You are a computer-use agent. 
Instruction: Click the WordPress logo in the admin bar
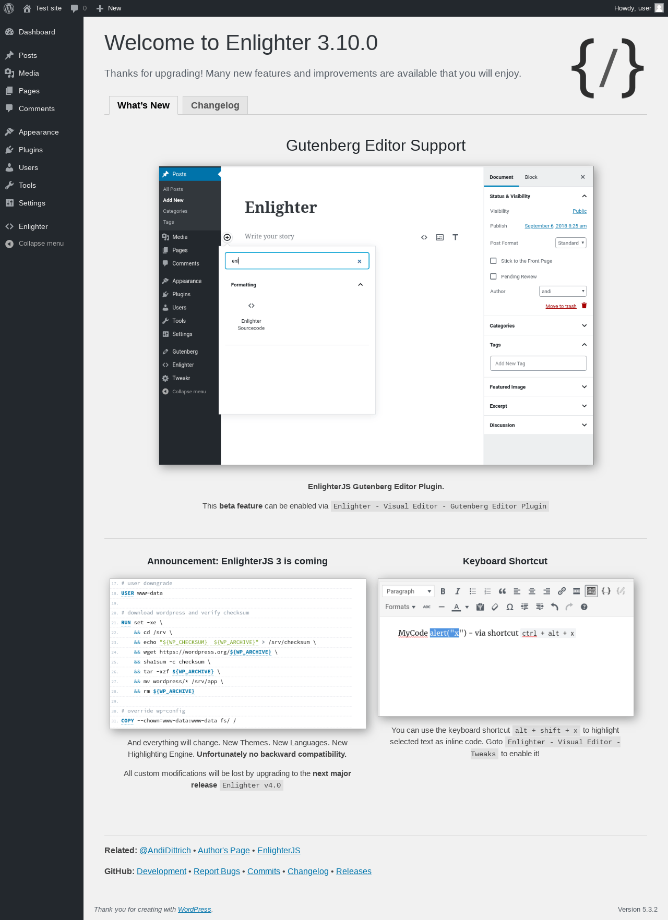coord(9,8)
